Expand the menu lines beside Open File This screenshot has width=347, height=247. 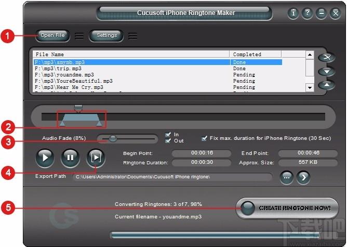pyautogui.click(x=79, y=36)
